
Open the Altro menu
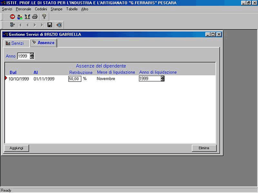click(85, 9)
